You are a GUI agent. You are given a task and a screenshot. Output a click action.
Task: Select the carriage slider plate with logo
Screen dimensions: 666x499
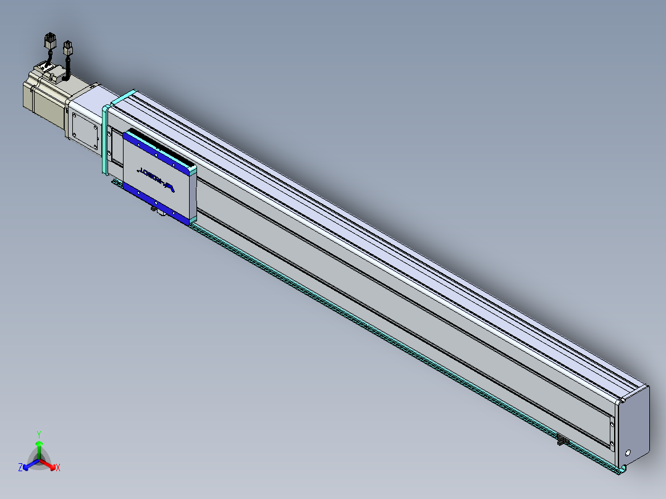(159, 177)
